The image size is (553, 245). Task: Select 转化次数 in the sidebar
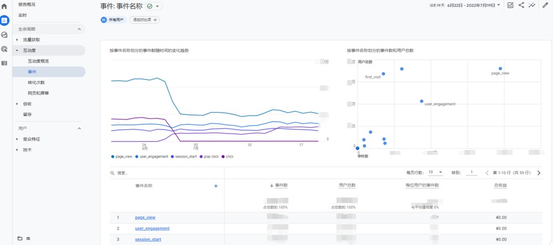36,82
